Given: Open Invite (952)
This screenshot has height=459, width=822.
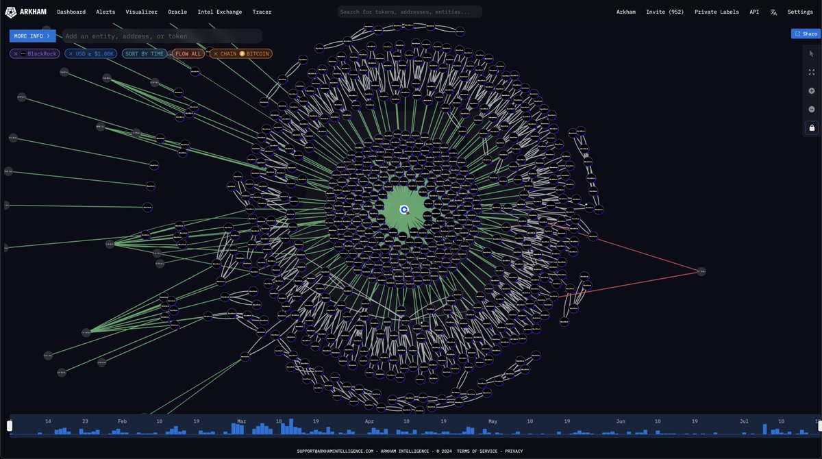Looking at the screenshot, I should pyautogui.click(x=665, y=12).
